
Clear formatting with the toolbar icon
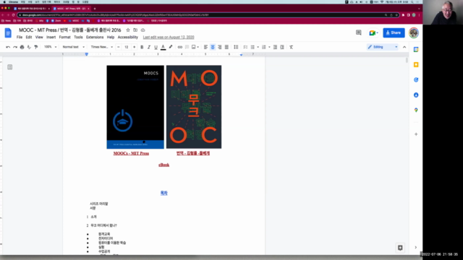(x=291, y=47)
